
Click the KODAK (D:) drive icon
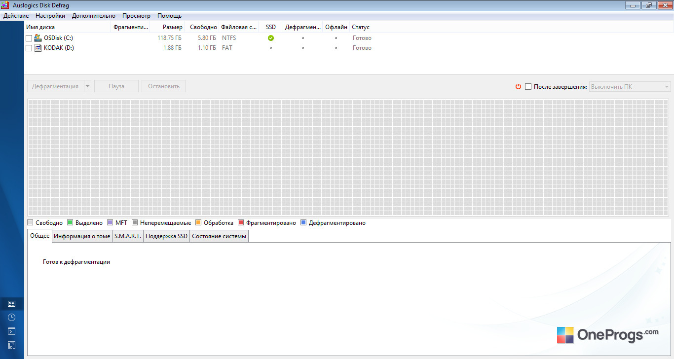point(38,48)
